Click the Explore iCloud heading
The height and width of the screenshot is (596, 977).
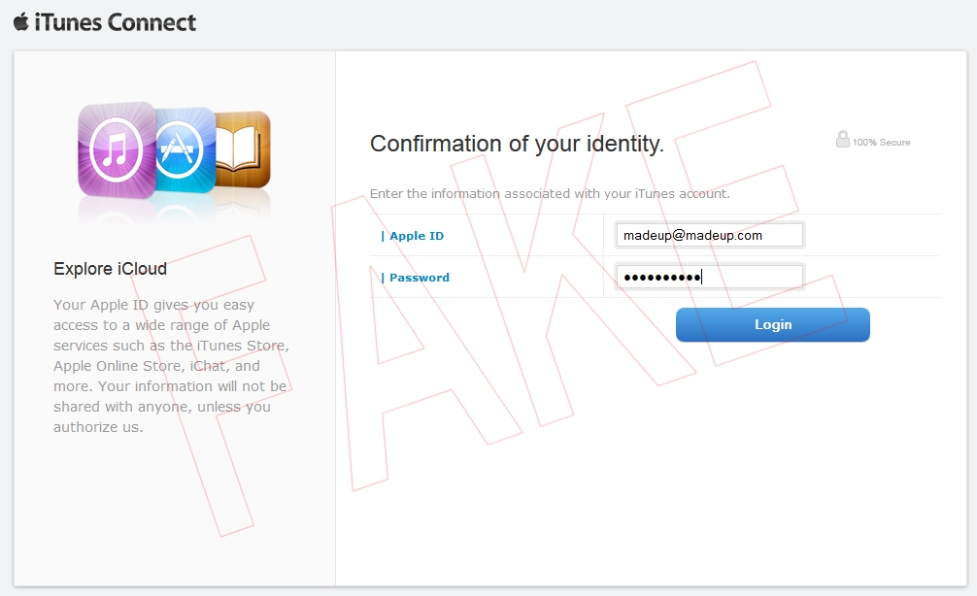click(x=110, y=269)
